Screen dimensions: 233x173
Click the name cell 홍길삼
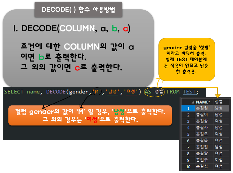click(x=204, y=121)
